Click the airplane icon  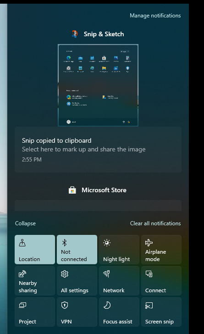click(149, 243)
